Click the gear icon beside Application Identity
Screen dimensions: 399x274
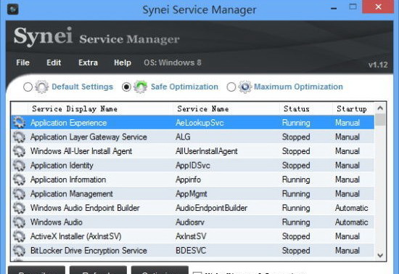point(20,166)
